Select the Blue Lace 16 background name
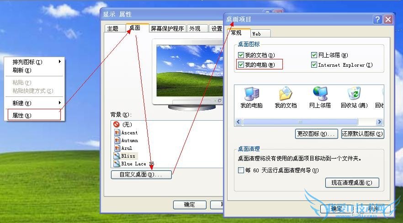This screenshot has width=403, height=223. pyautogui.click(x=138, y=164)
